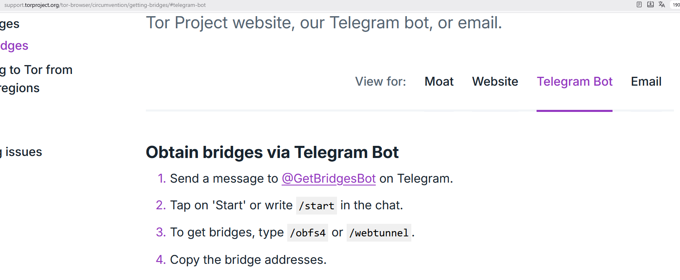Click the 190% zoom level indicator
The height and width of the screenshot is (280, 680).
(676, 5)
